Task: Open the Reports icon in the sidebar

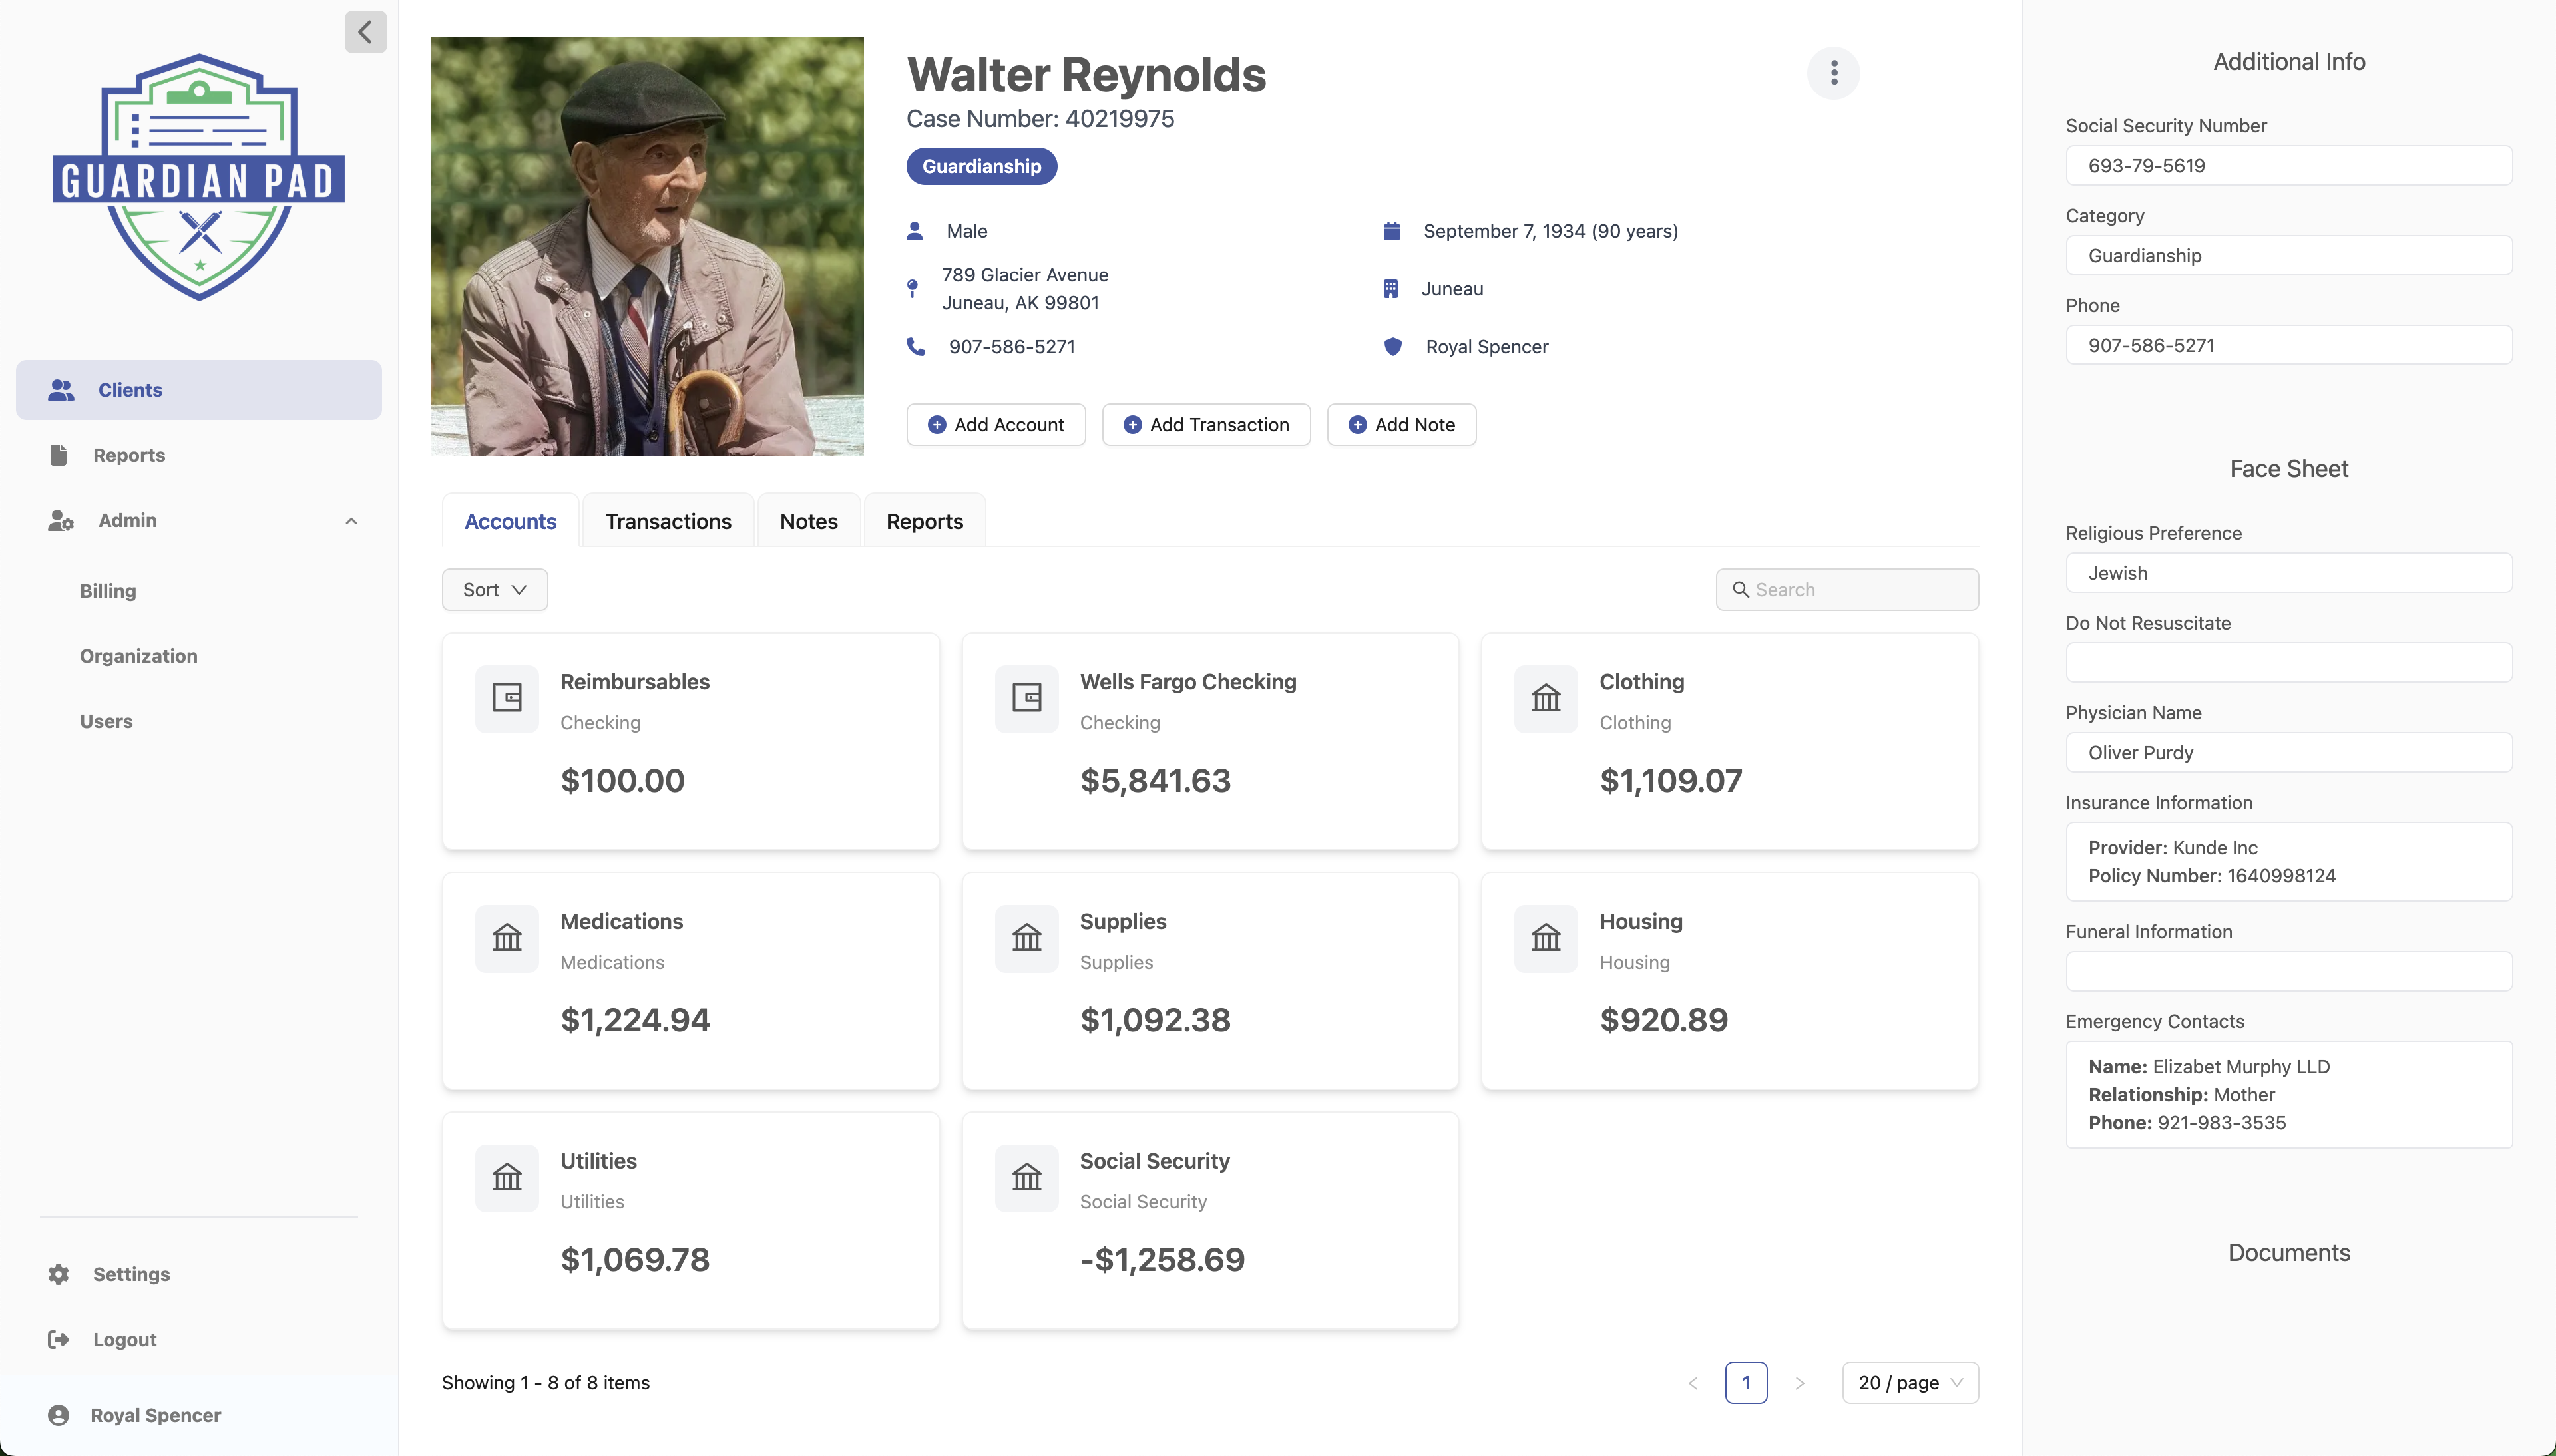Action: click(59, 455)
